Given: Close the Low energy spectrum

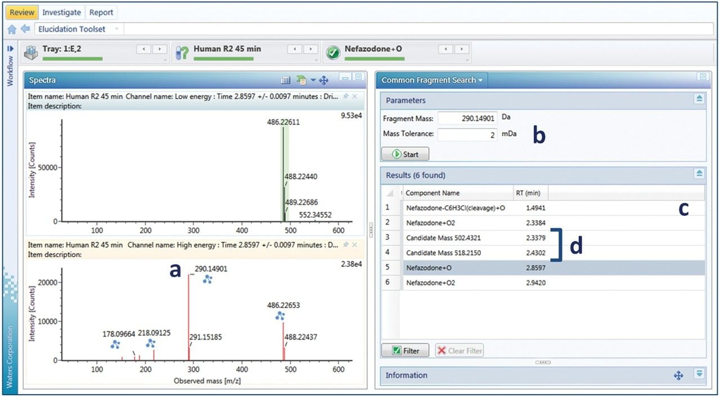Looking at the screenshot, I should 354,97.
